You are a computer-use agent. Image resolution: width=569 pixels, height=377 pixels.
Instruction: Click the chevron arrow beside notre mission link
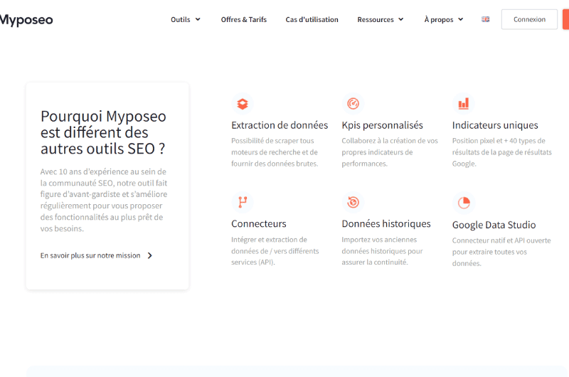[x=150, y=255]
